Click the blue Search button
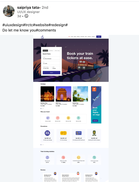Image resolution: width=139 pixels, height=182 pixels. coord(51,73)
